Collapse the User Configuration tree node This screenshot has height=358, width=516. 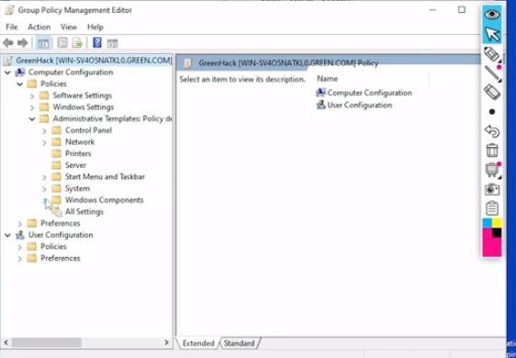tap(7, 235)
